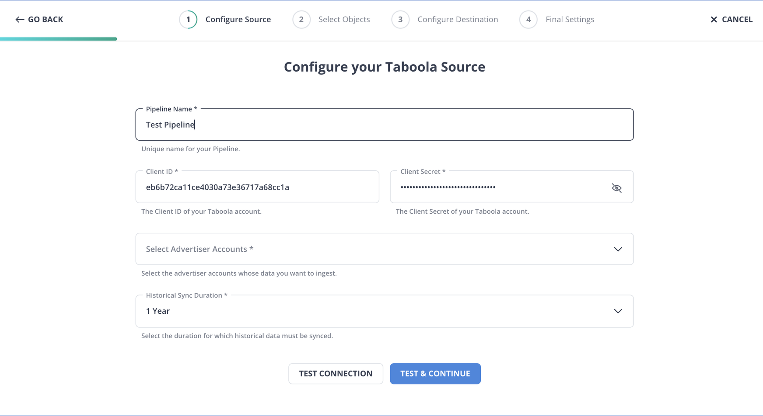
Task: Click the Pipeline Name input field
Action: [x=385, y=125]
